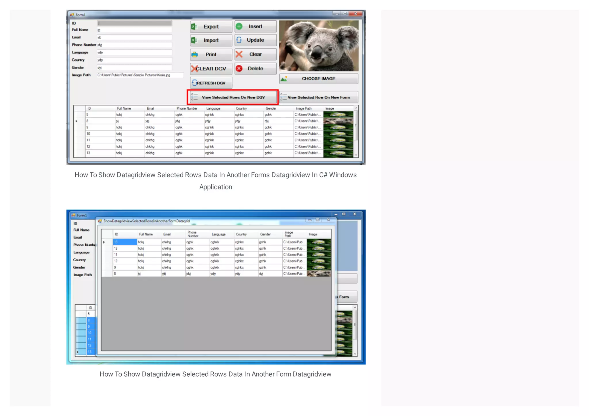Click Language column header in second form grid
The height and width of the screenshot is (416, 589).
221,234
